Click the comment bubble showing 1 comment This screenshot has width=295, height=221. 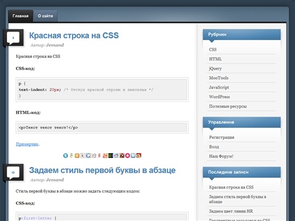pyautogui.click(x=13, y=38)
